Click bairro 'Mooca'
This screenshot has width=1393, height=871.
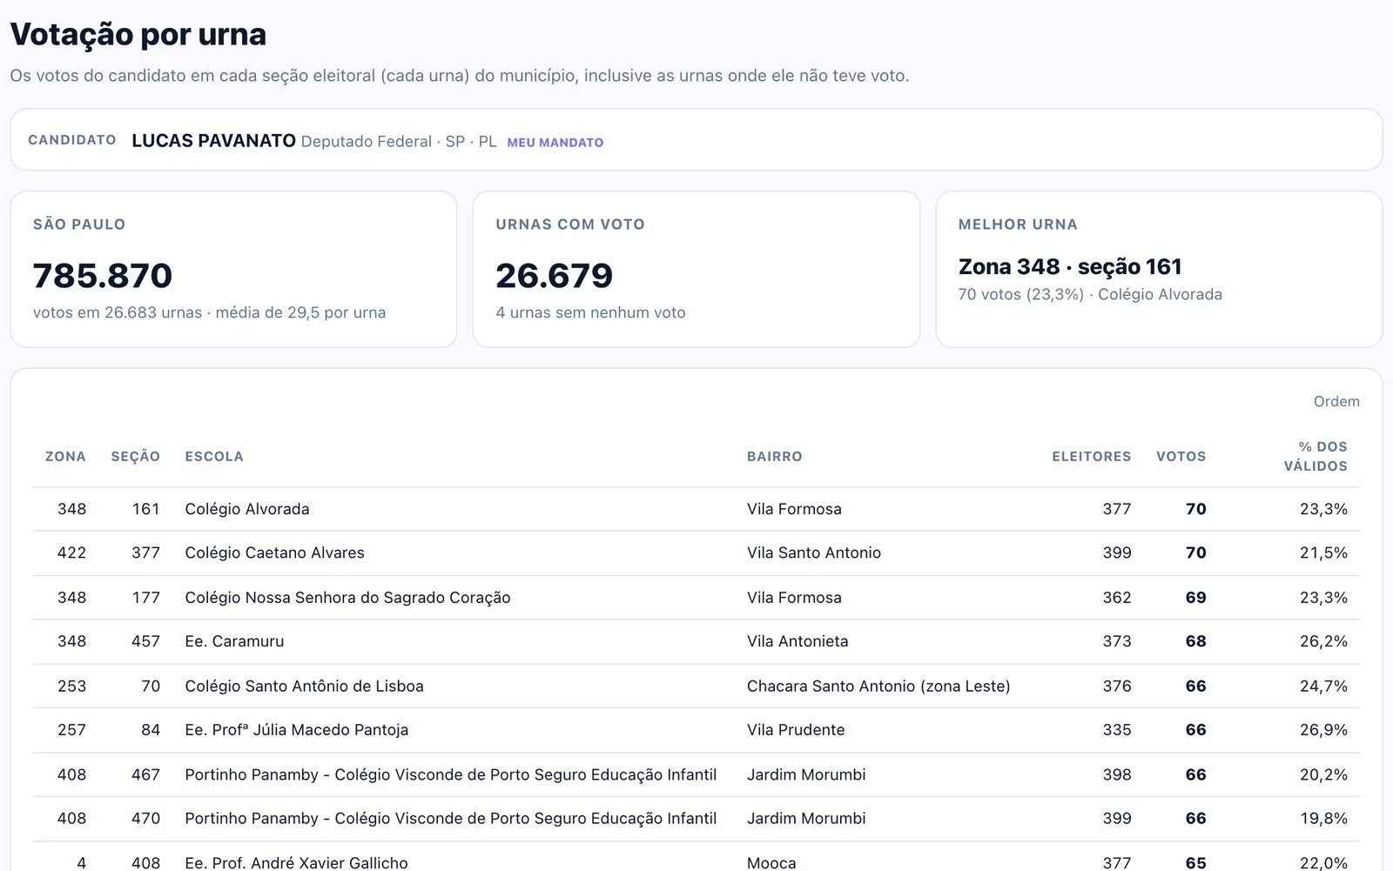(771, 862)
